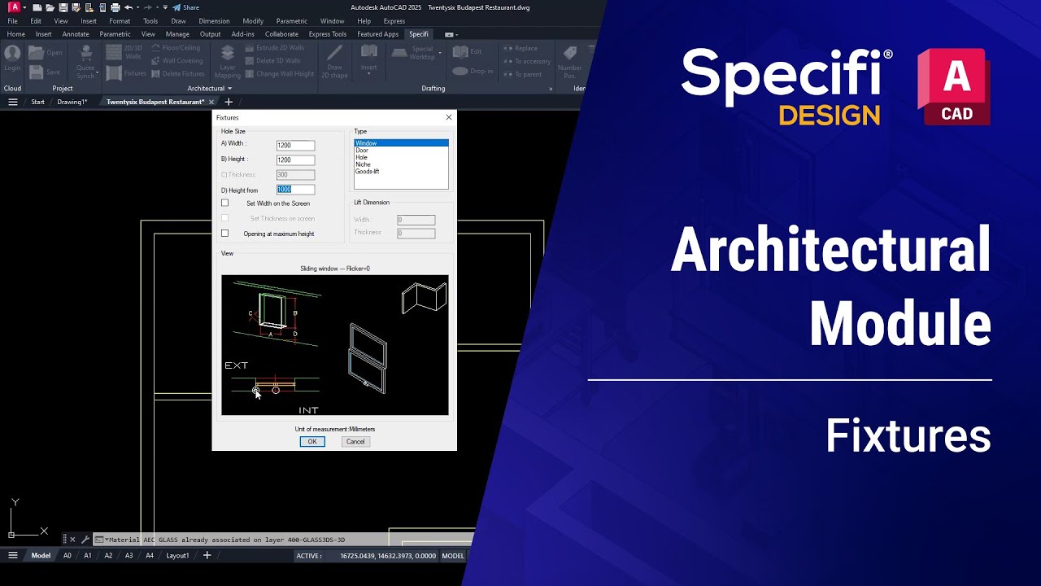Choose the Floor/Ceiling tool
The image size is (1041, 586).
[176, 48]
